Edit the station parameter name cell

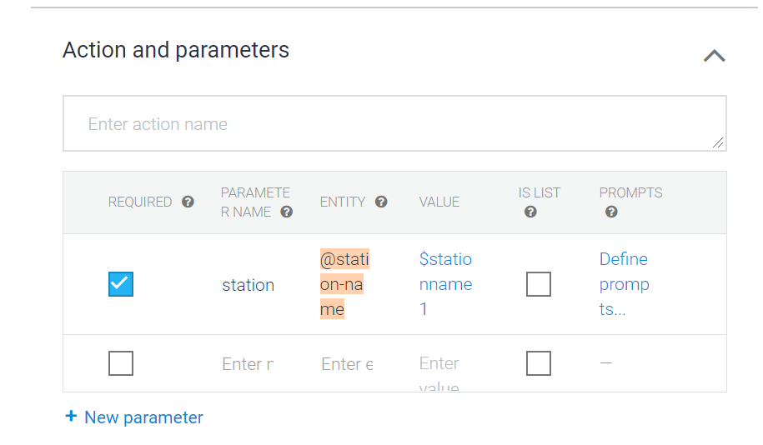coord(248,285)
